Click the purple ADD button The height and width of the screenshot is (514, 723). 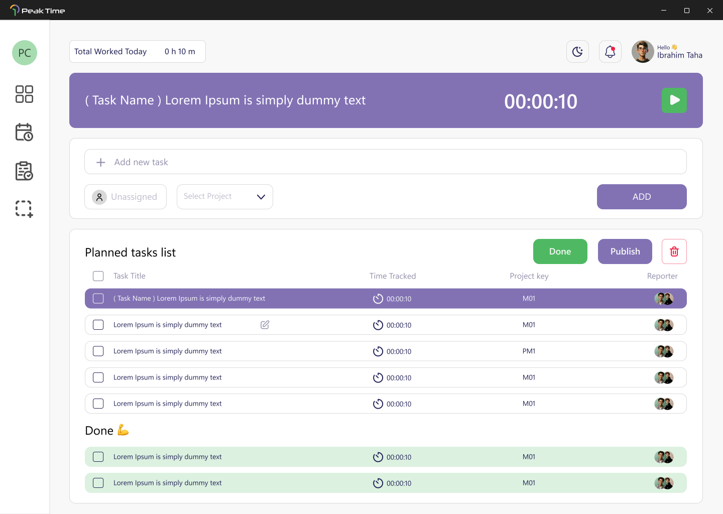(642, 197)
